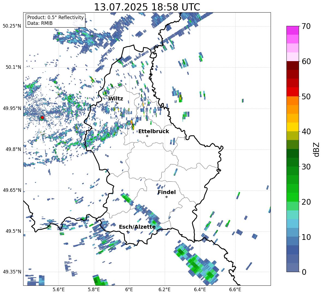Click the Ettelbruck station cross marker
The width and height of the screenshot is (323, 295).
[x=147, y=136]
